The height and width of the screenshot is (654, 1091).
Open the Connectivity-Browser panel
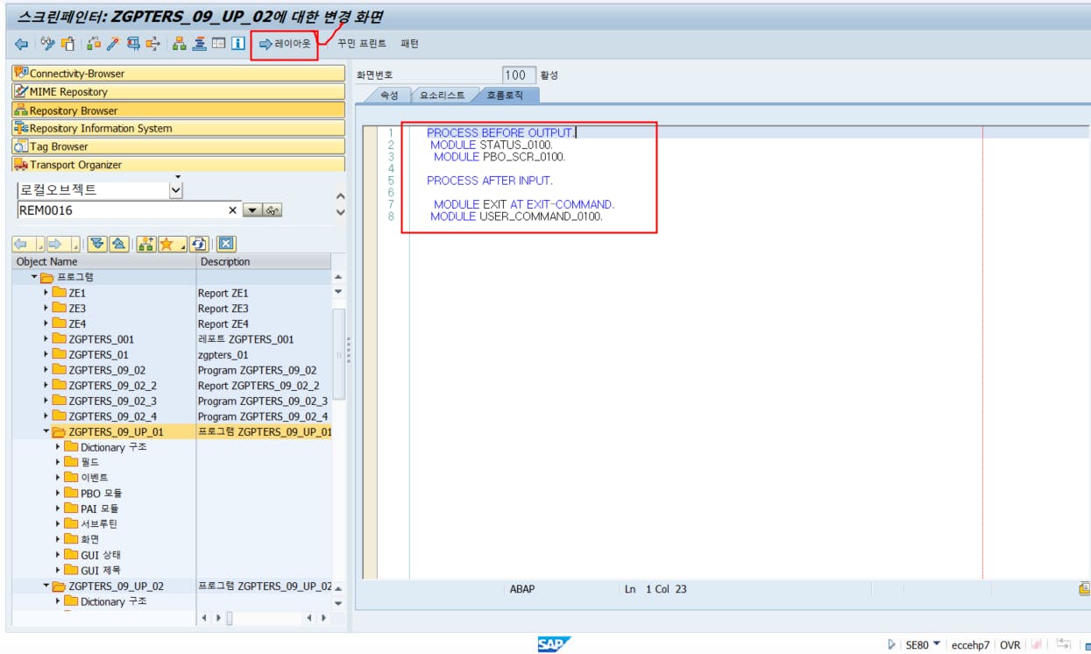tap(178, 74)
